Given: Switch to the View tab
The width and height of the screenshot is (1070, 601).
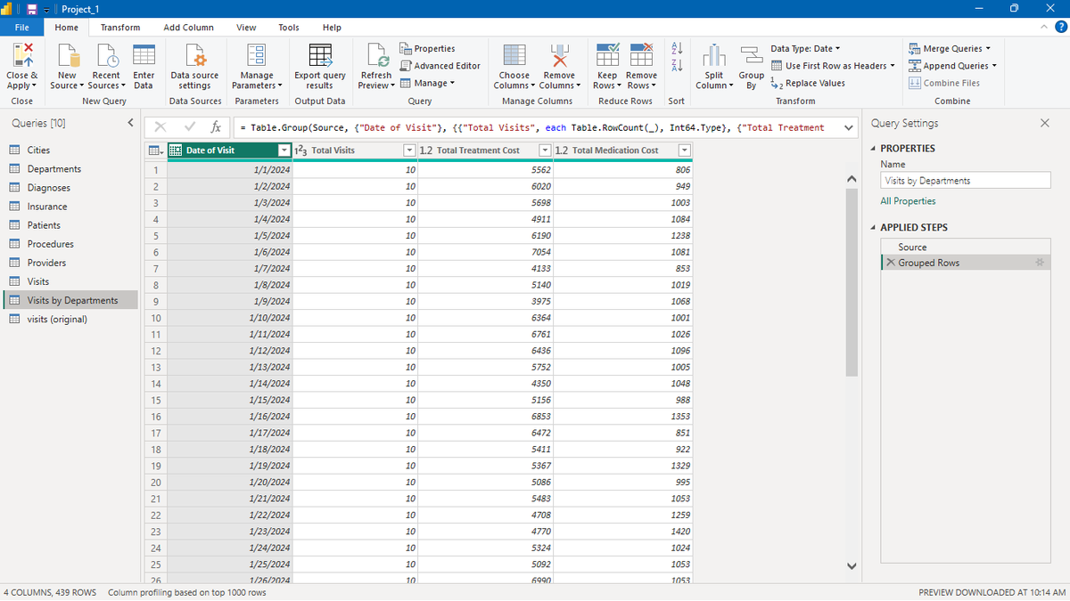Looking at the screenshot, I should point(246,28).
